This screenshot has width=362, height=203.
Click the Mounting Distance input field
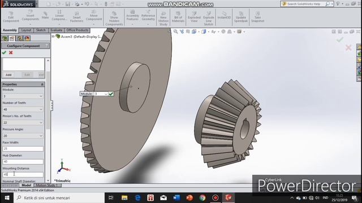(23, 174)
